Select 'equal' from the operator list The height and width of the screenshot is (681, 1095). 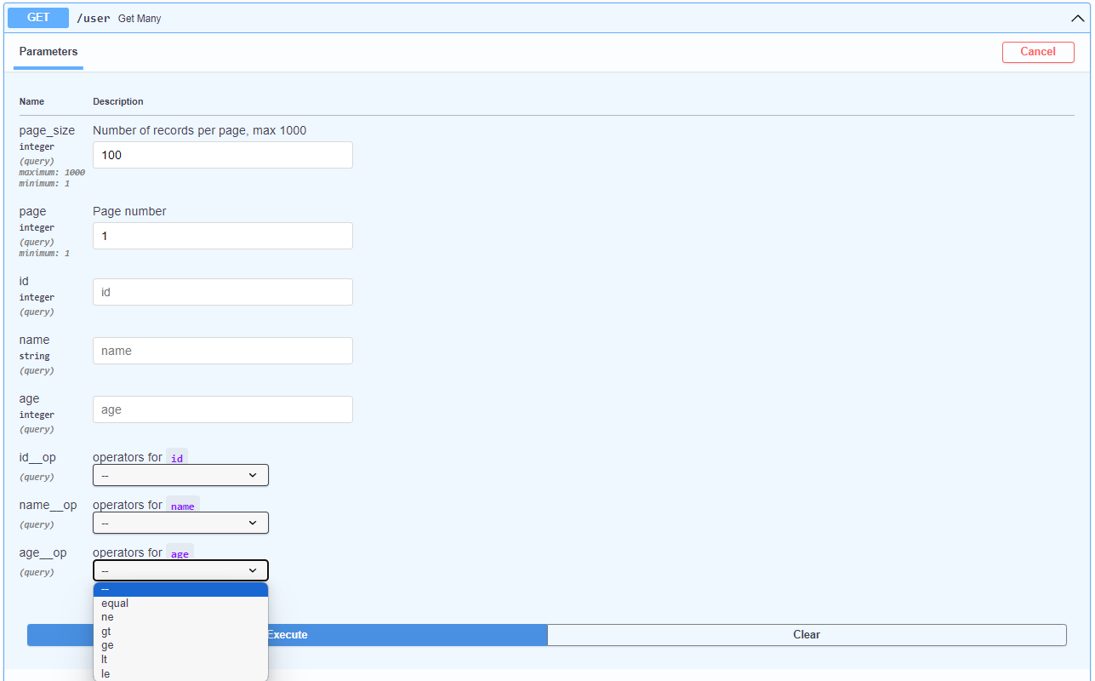click(x=180, y=604)
